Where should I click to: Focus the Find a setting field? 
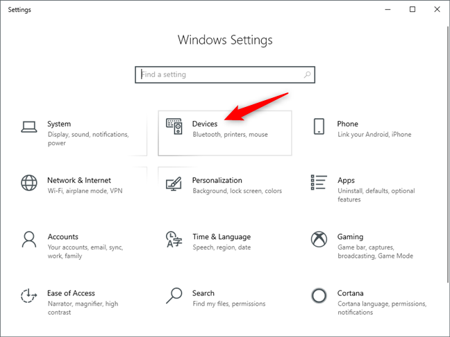click(x=225, y=74)
